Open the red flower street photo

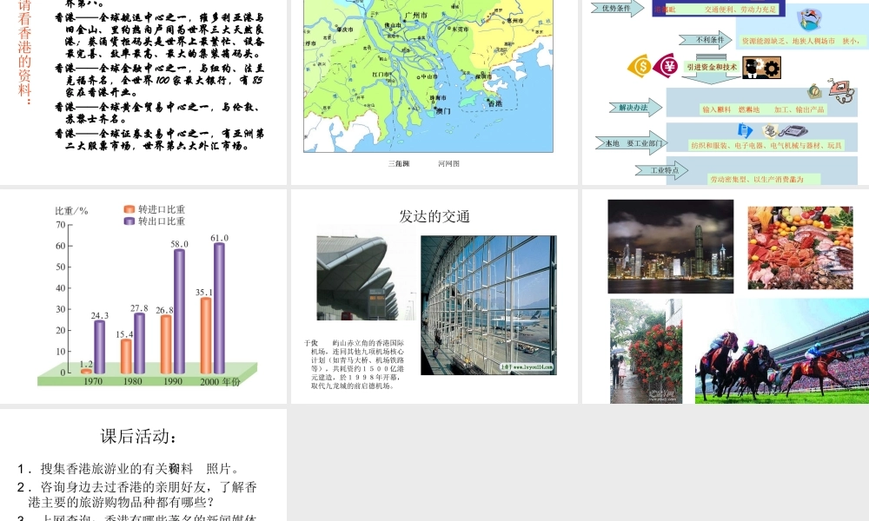(x=647, y=351)
